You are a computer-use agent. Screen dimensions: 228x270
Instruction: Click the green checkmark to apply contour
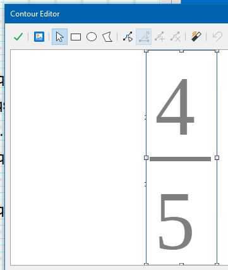(x=18, y=37)
